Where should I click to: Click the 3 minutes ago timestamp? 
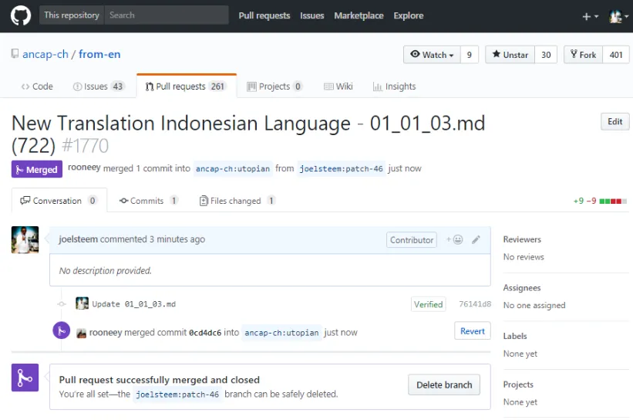click(x=177, y=239)
